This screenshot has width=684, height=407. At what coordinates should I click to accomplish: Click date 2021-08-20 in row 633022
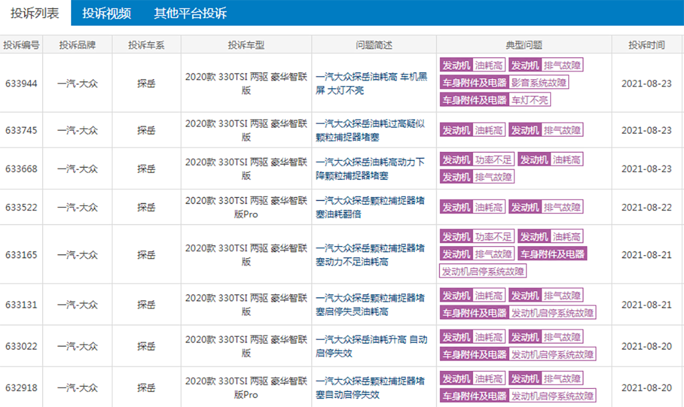[x=647, y=346]
